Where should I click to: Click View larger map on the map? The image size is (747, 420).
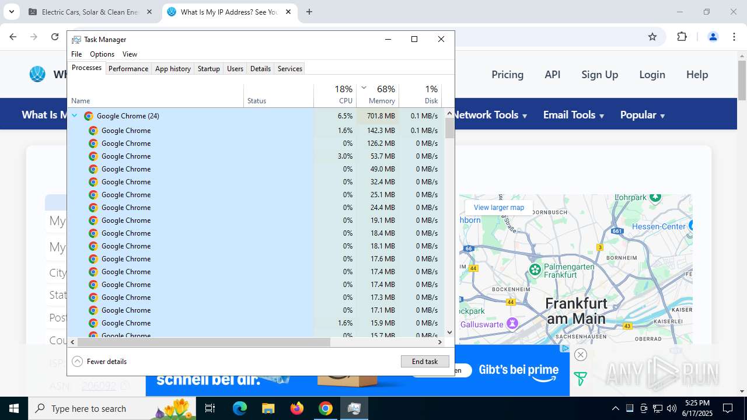point(499,208)
